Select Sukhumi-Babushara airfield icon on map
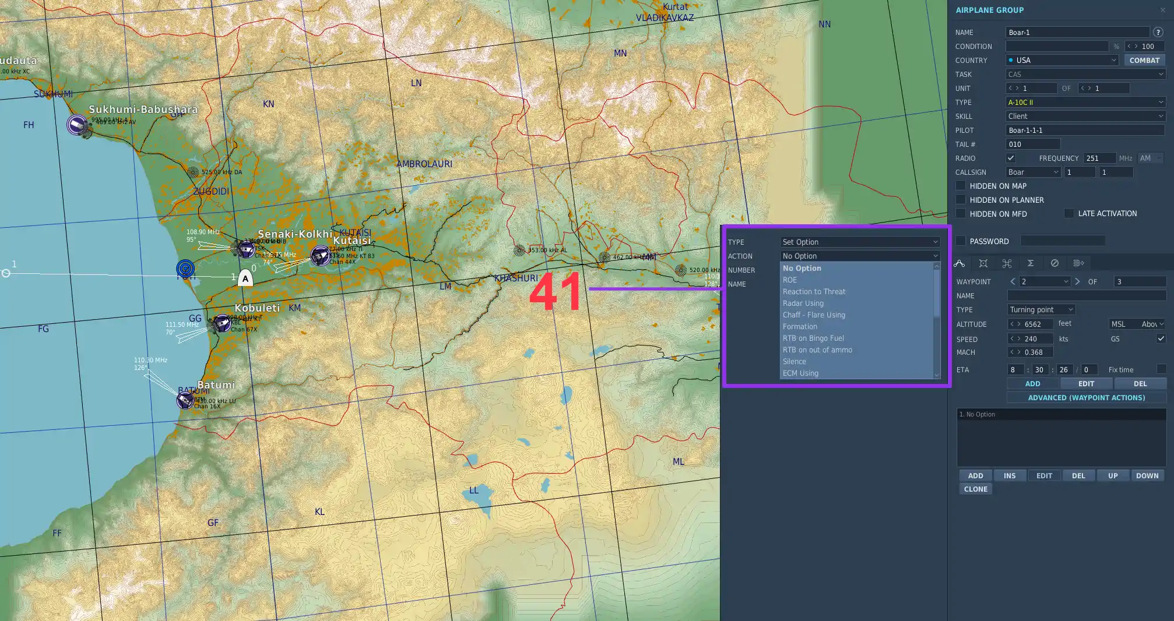The image size is (1174, 621). click(77, 125)
